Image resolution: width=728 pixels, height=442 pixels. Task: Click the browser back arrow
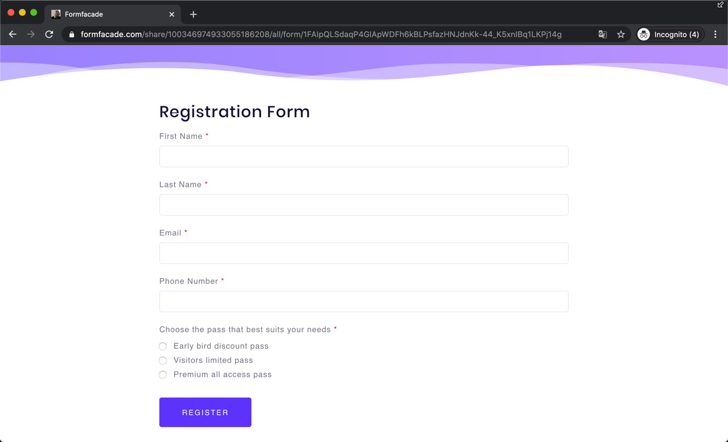pyautogui.click(x=13, y=34)
